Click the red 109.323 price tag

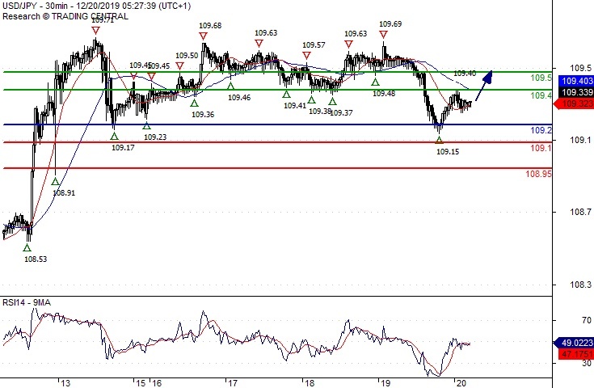(574, 103)
